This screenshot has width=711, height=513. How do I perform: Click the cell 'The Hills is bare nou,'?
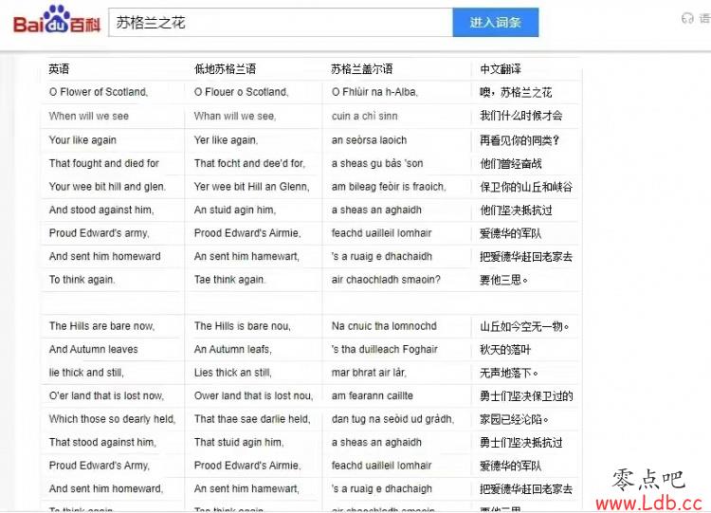tap(242, 326)
